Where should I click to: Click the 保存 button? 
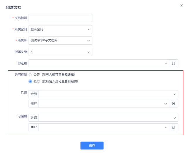pos(92,146)
